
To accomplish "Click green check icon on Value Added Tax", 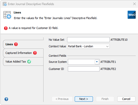I will [x=29, y=62].
